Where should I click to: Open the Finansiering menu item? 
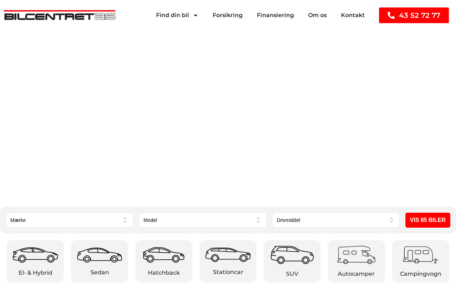(x=275, y=15)
